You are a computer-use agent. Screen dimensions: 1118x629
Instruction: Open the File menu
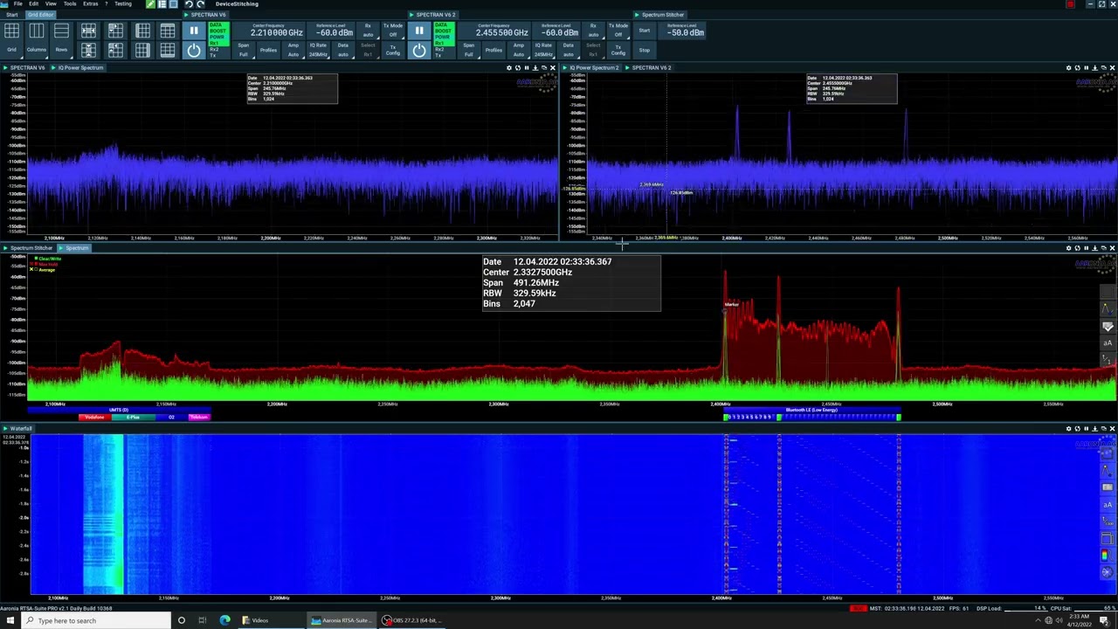[x=17, y=3]
